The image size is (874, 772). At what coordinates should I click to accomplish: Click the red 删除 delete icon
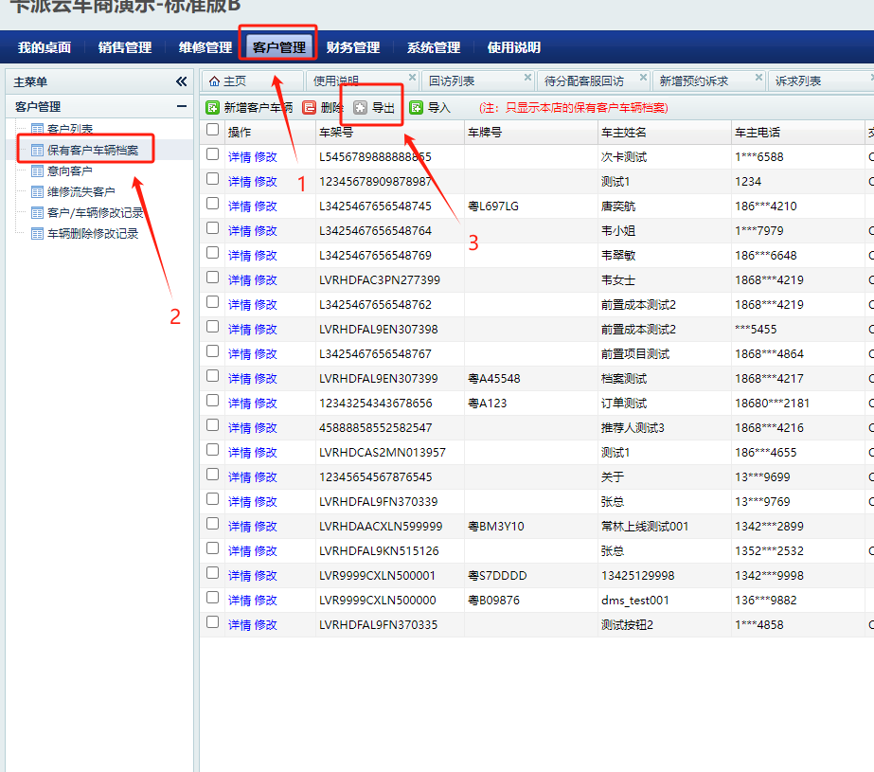pos(309,108)
